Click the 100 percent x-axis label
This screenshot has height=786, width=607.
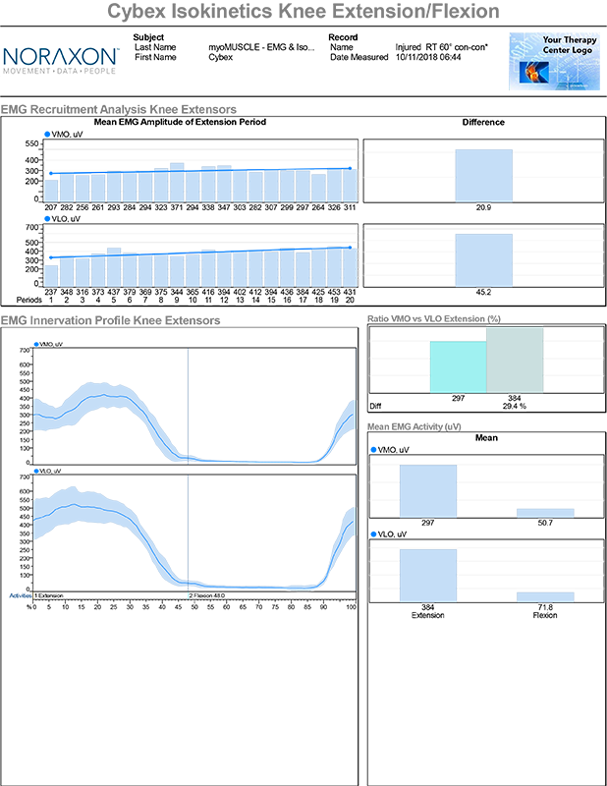(352, 606)
